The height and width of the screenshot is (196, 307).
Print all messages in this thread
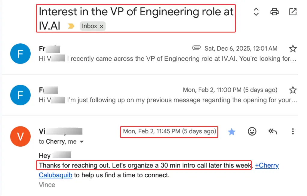point(274,12)
